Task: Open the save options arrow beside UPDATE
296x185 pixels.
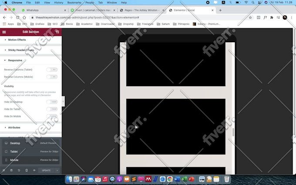Action: [57, 170]
